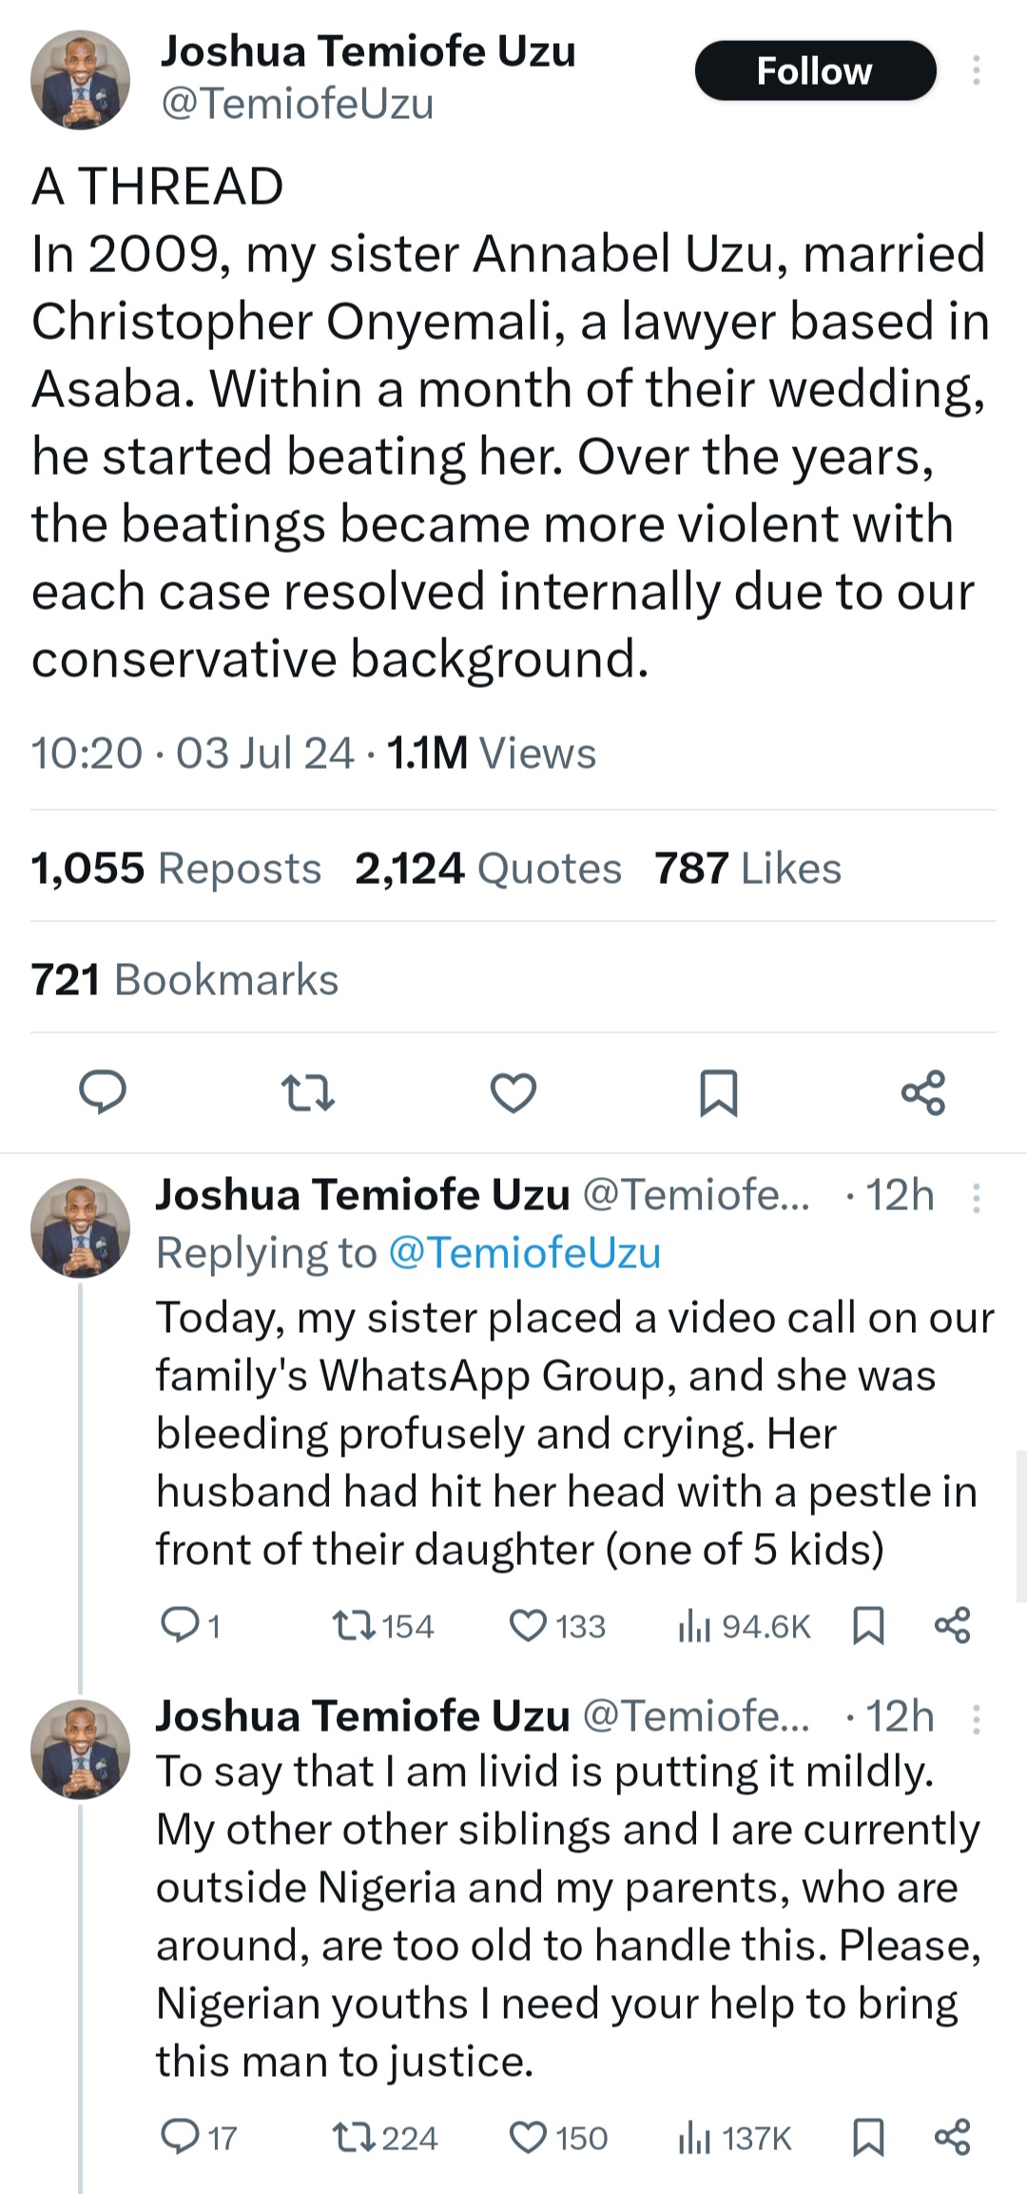Open more options on first reply tweet
This screenshot has width=1027, height=2194.
[976, 1198]
